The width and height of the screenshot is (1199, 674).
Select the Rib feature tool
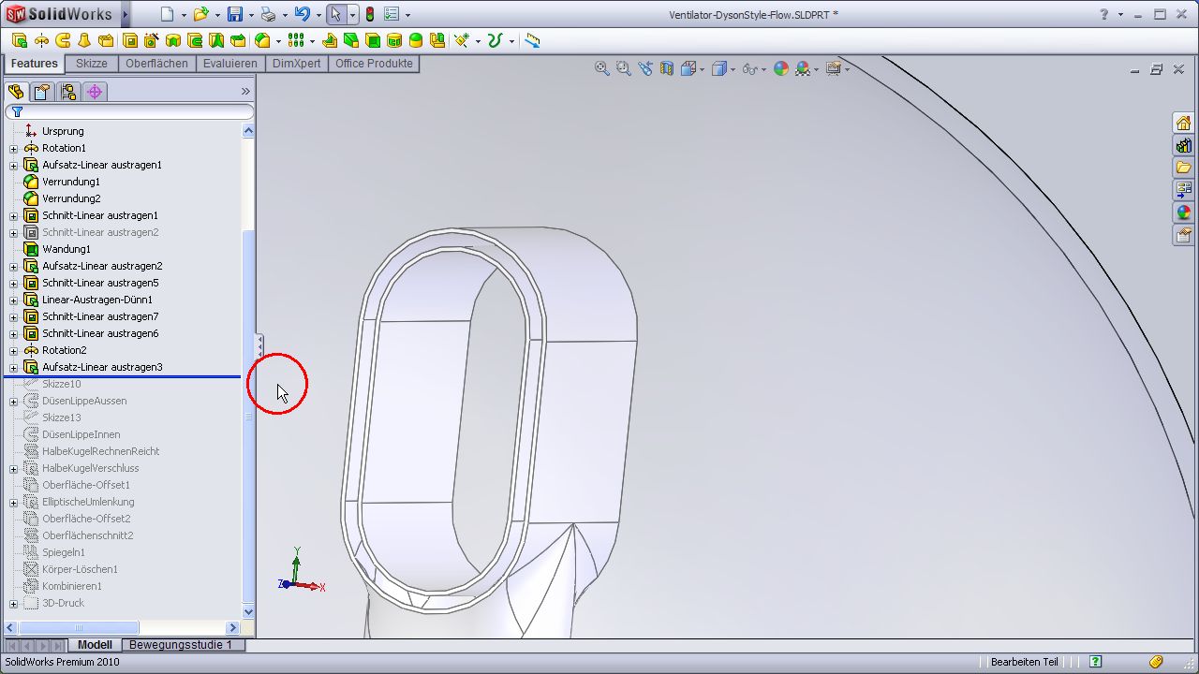point(329,40)
